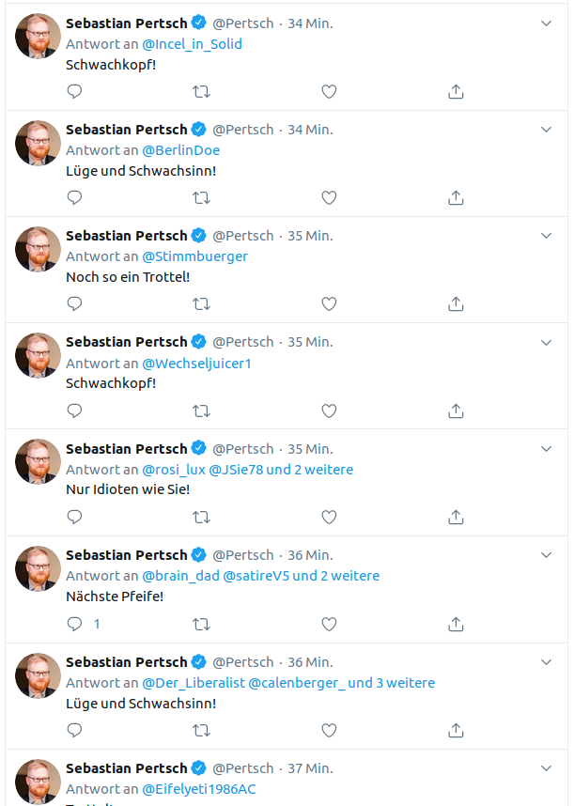
Task: Share the tweet replying to @Wechseljuicer1
Action: coord(456,411)
